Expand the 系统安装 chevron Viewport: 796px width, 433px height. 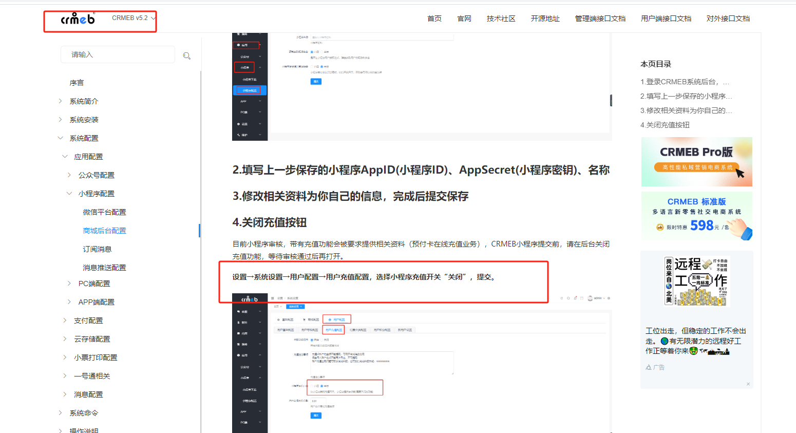click(60, 120)
